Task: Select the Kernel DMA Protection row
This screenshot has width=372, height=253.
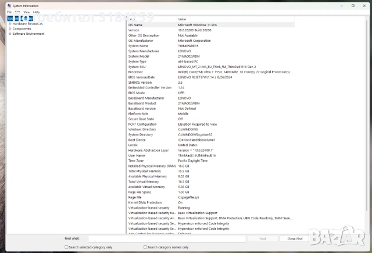Action: pos(210,202)
